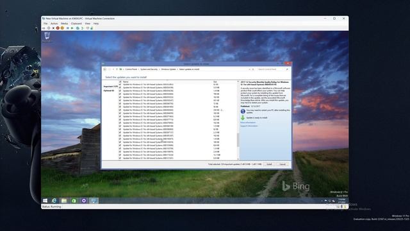
Task: Go to the System and Security breadcrumb
Action: tap(149, 69)
